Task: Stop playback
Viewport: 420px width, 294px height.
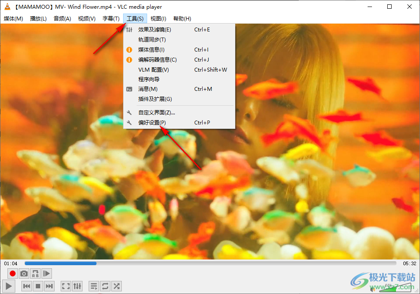Action: click(x=38, y=286)
